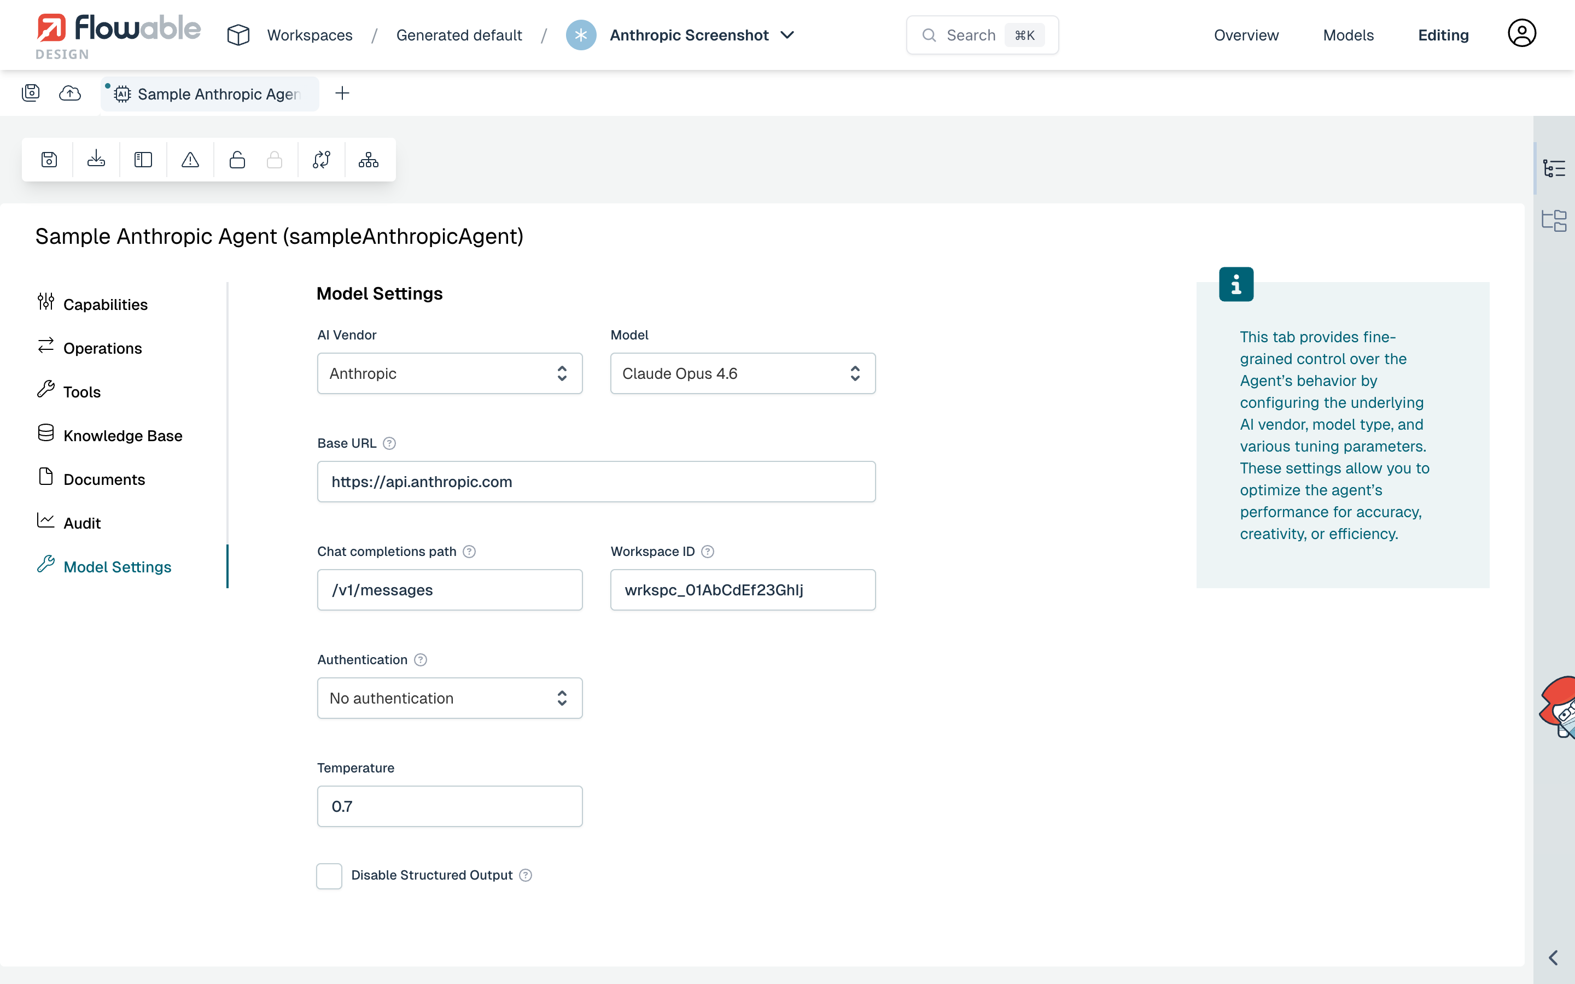Open the Audit section

click(x=69, y=522)
